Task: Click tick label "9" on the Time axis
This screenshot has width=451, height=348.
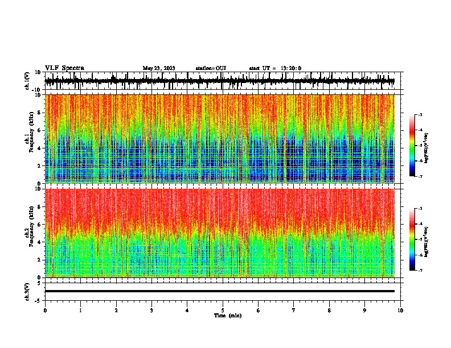Action: (x=364, y=310)
